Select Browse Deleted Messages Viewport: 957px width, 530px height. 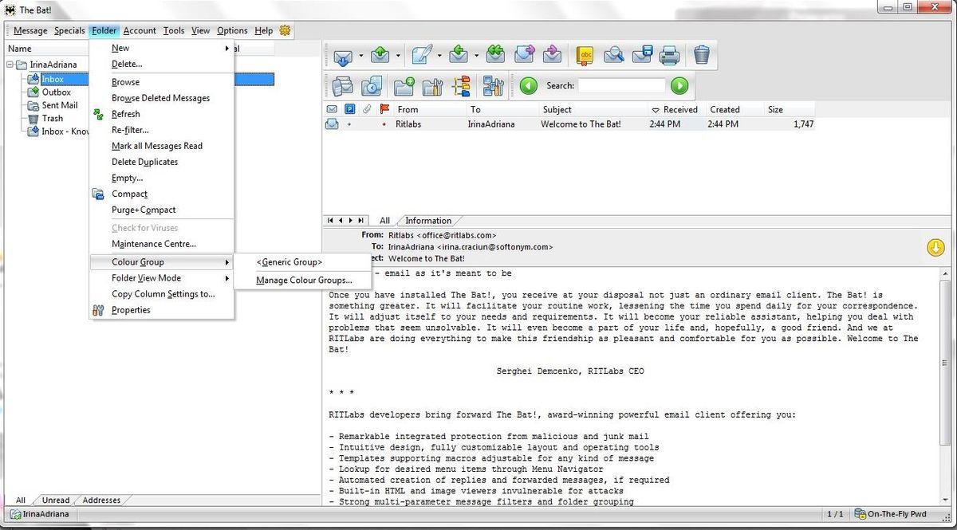click(x=162, y=98)
